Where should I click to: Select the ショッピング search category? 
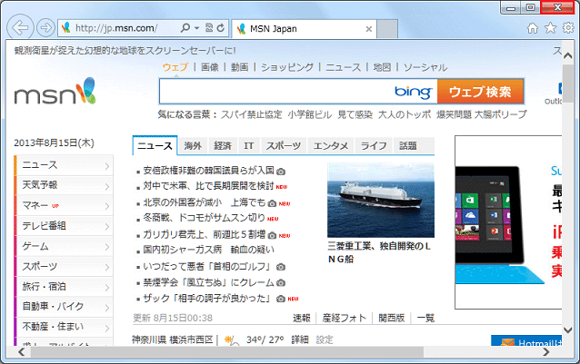tap(287, 67)
